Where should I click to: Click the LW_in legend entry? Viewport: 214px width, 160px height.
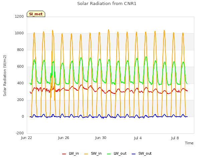(71, 153)
